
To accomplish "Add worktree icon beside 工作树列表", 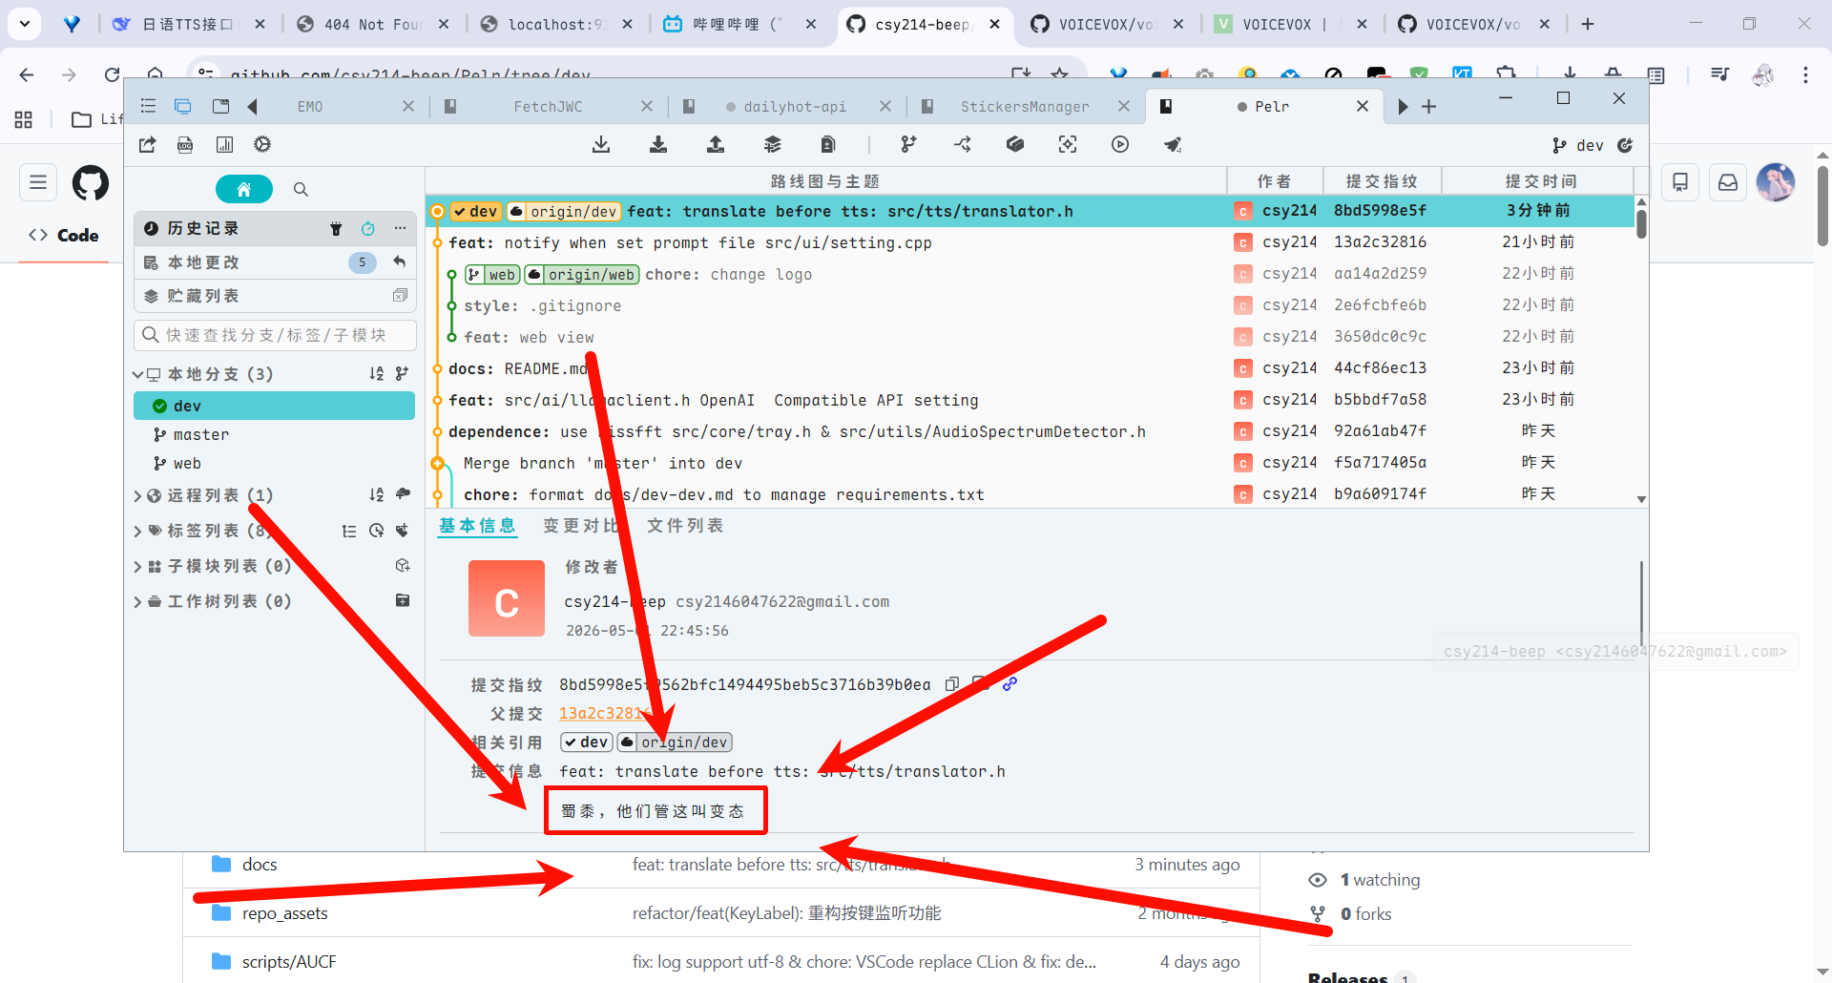I will coord(403,600).
